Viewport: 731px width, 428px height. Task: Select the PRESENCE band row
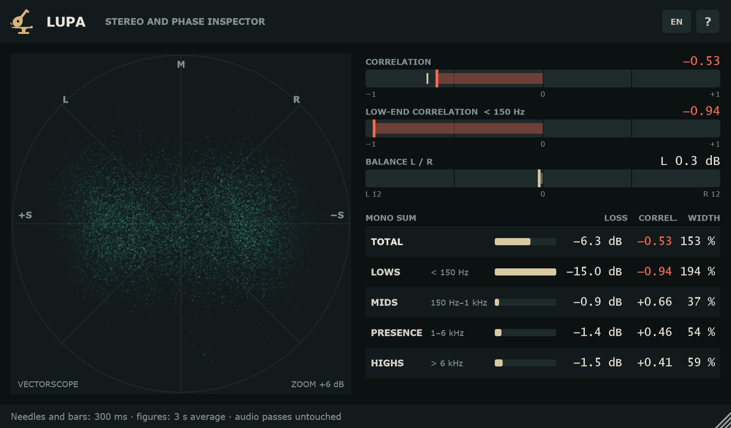click(x=542, y=333)
